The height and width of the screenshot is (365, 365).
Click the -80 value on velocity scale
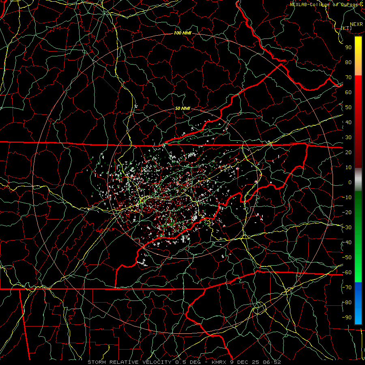[347, 303]
